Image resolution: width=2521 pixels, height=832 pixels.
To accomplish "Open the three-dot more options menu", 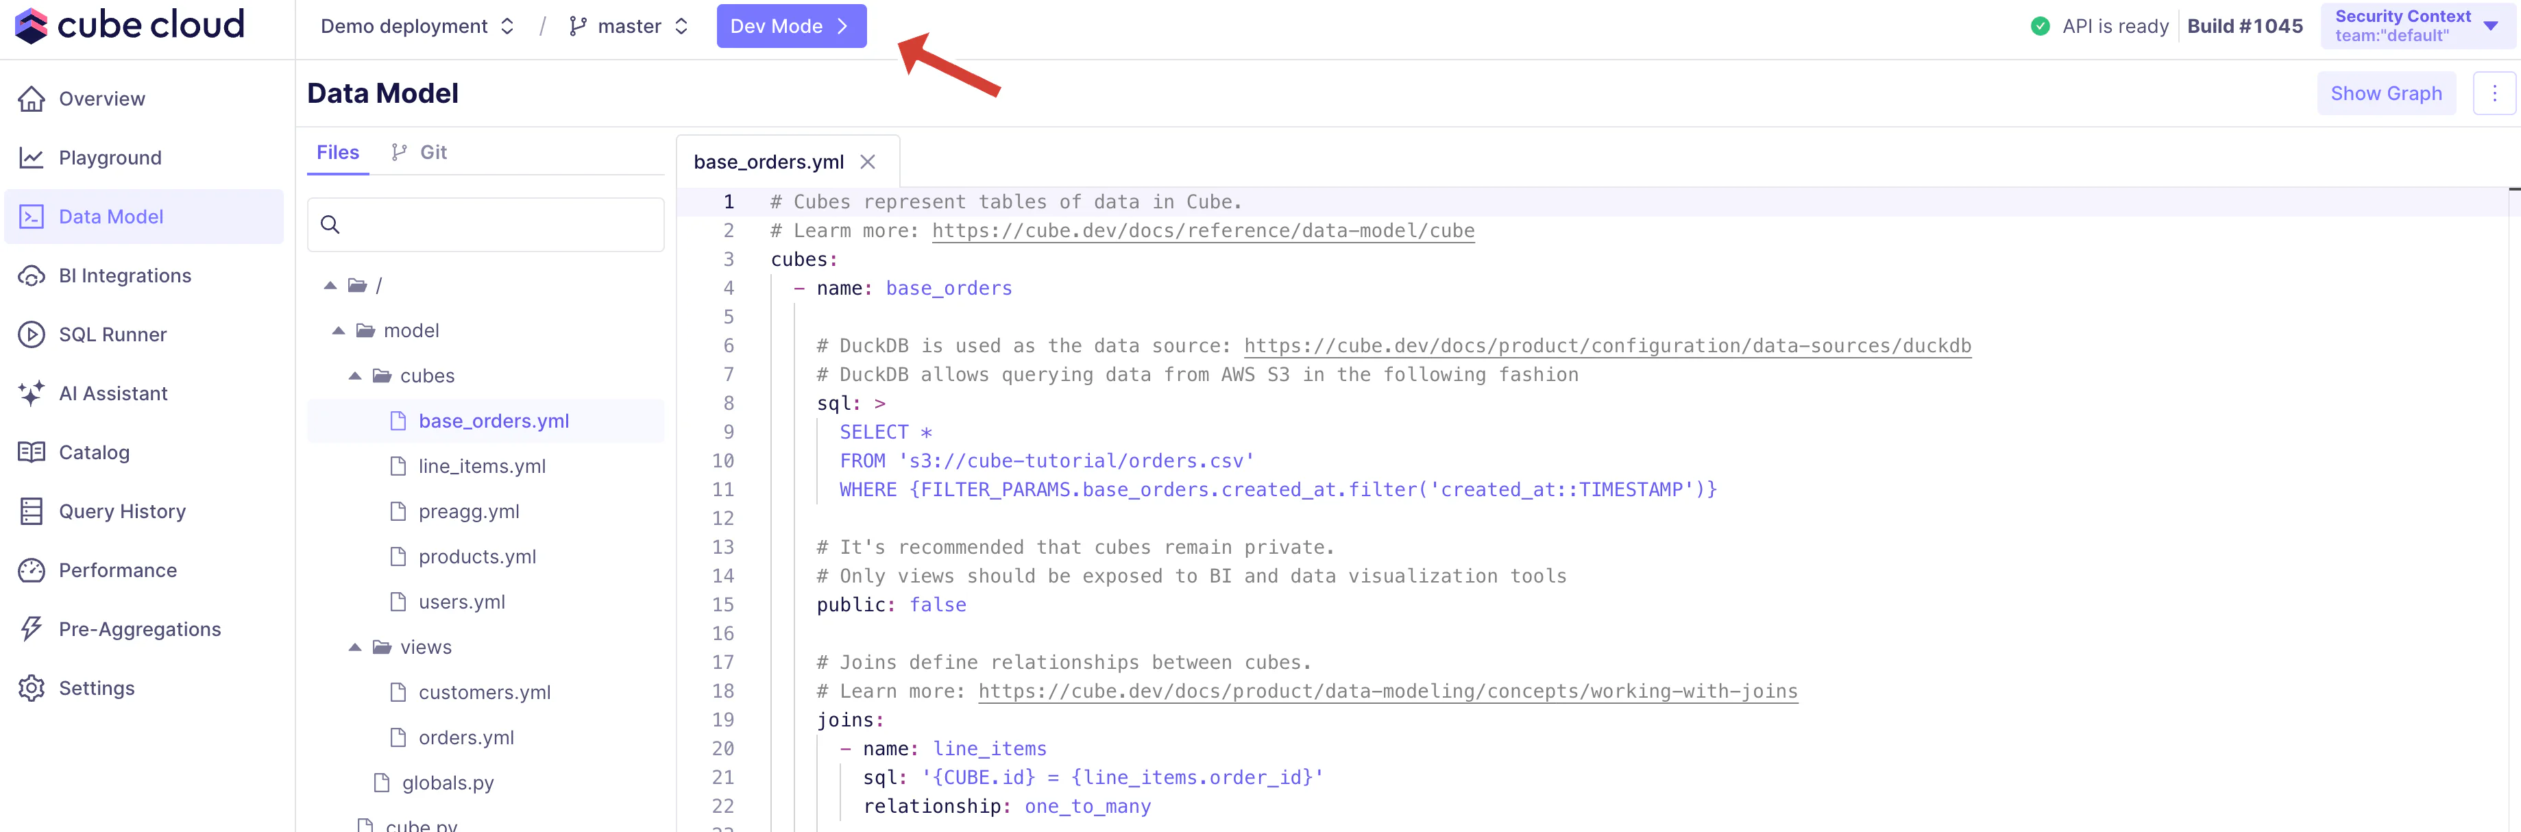I will 2494,94.
